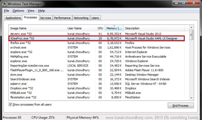Select the iexplore.exe *32 process
Viewport: 202px width, 120px height.
click(x=97, y=52)
